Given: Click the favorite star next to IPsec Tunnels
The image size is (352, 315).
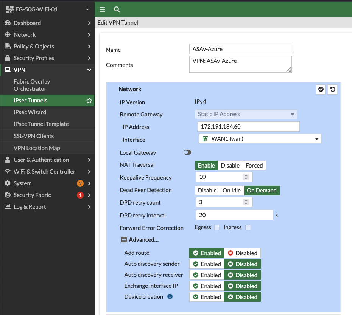Looking at the screenshot, I should [89, 101].
